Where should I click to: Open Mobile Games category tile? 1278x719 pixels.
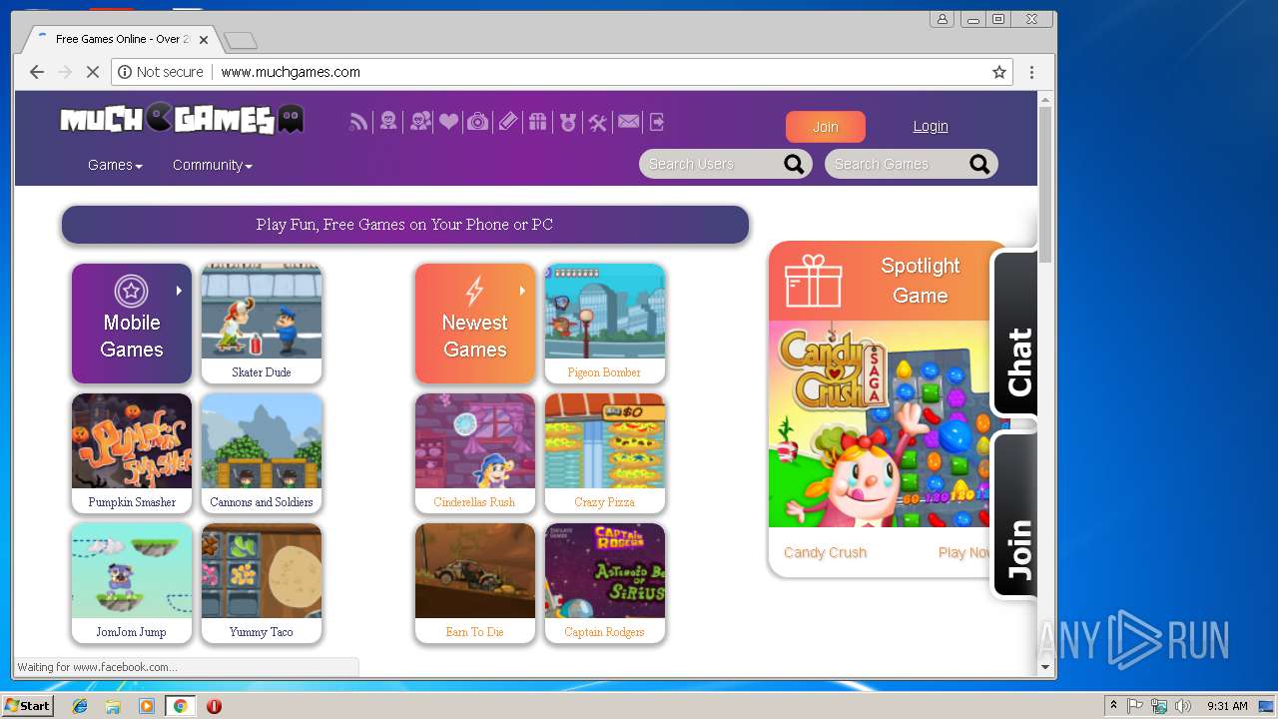tap(132, 324)
